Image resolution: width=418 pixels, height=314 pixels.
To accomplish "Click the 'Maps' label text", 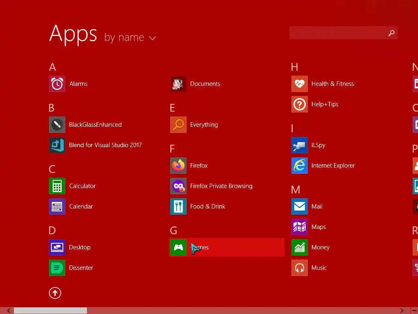I will 318,227.
